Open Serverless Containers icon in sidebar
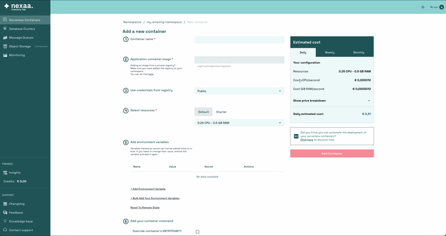 [5, 20]
